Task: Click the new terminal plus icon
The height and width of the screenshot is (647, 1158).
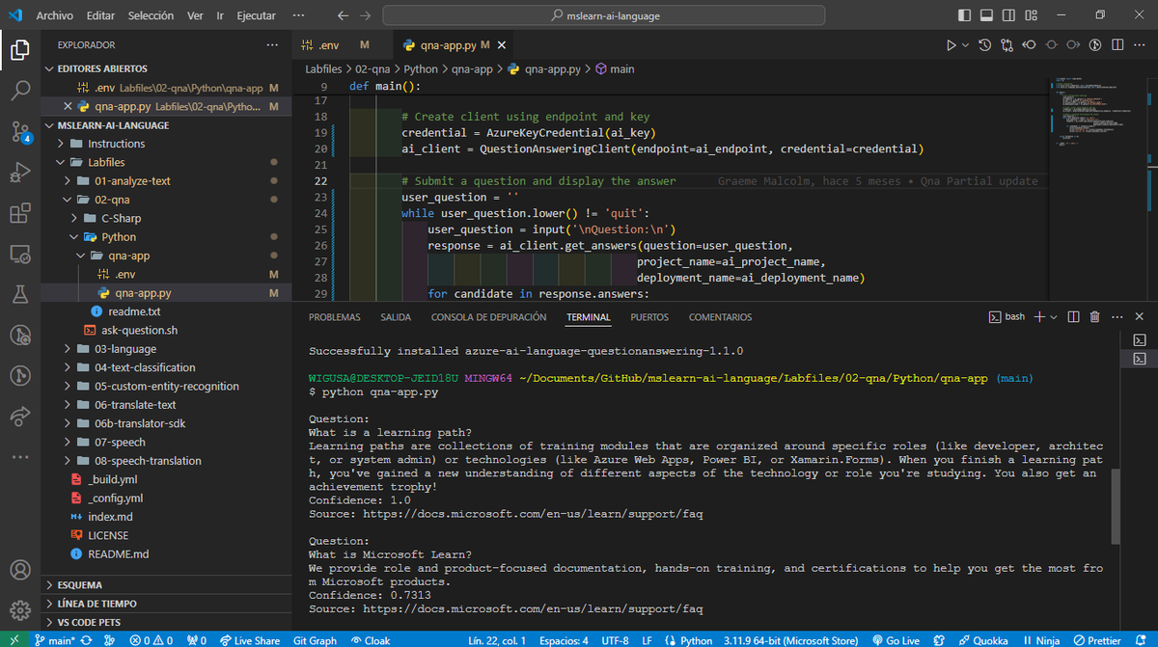Action: pyautogui.click(x=1039, y=316)
